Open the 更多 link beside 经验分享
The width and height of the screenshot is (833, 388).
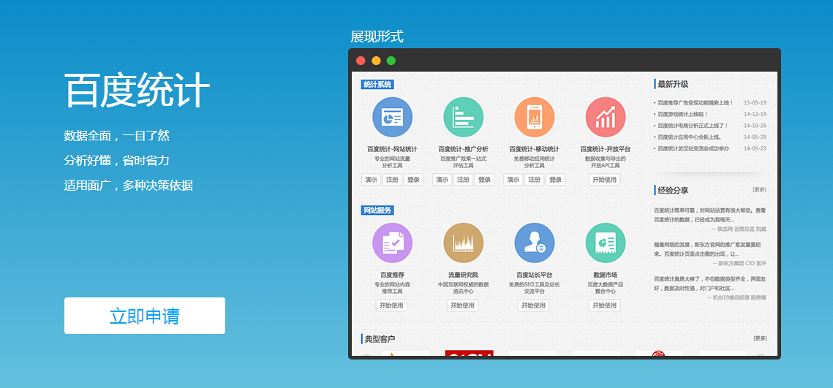pyautogui.click(x=759, y=190)
